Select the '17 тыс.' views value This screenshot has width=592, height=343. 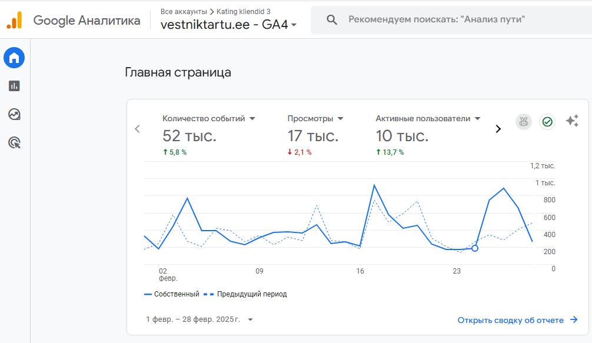tap(313, 136)
